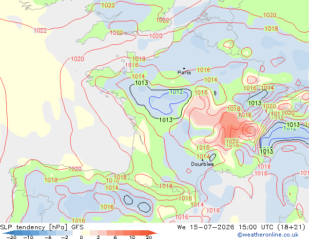Click the black 1013 label just above the blue 1012 near Paris
The width and height of the screenshot is (309, 239).
[141, 83]
